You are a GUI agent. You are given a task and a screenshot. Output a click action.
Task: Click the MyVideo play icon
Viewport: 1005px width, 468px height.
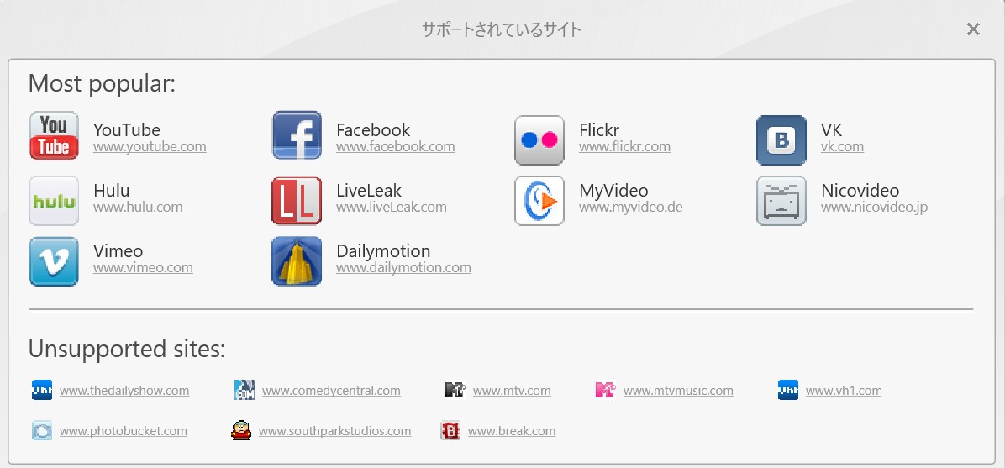(x=539, y=201)
